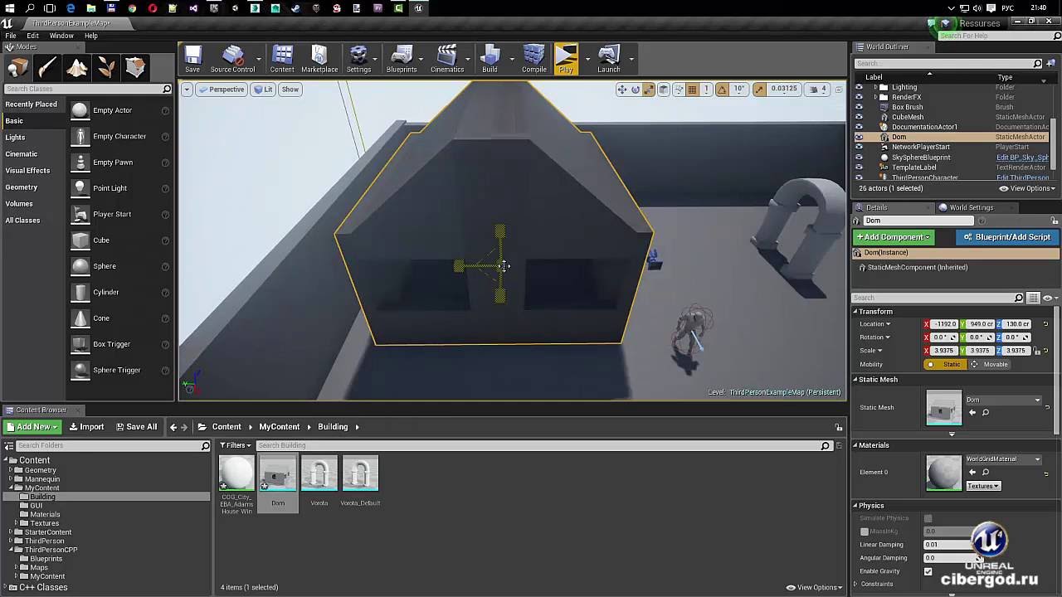The height and width of the screenshot is (597, 1062).
Task: Browse to Dom static mesh with magnifier icon
Action: point(986,412)
